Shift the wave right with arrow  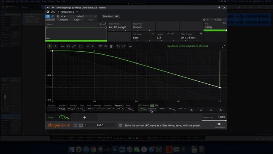coord(93,46)
